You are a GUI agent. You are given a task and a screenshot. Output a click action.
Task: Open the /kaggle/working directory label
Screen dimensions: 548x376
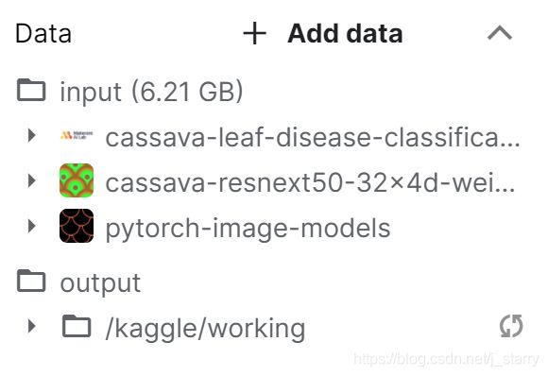coord(205,329)
